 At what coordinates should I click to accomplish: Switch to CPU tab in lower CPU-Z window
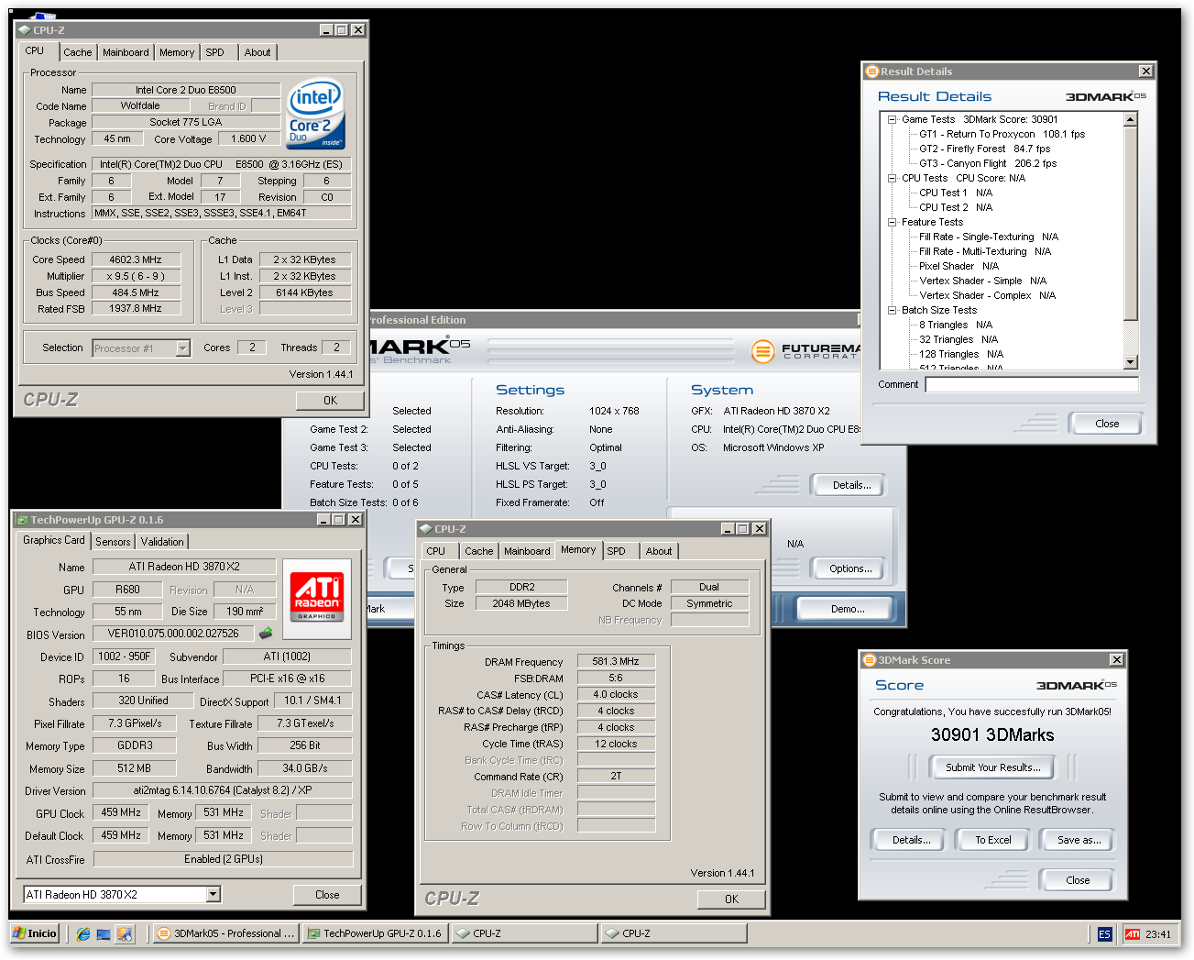click(x=436, y=551)
